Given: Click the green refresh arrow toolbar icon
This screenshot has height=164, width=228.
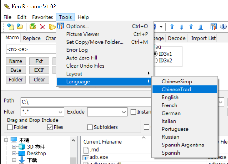Looking at the screenshot, I should click(33, 27).
